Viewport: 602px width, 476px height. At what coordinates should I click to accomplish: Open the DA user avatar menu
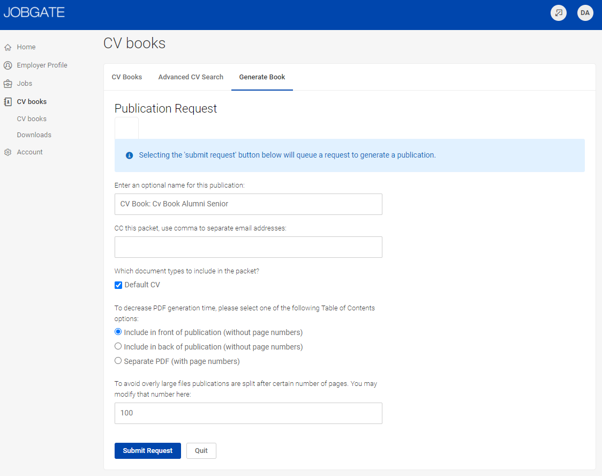(x=585, y=13)
